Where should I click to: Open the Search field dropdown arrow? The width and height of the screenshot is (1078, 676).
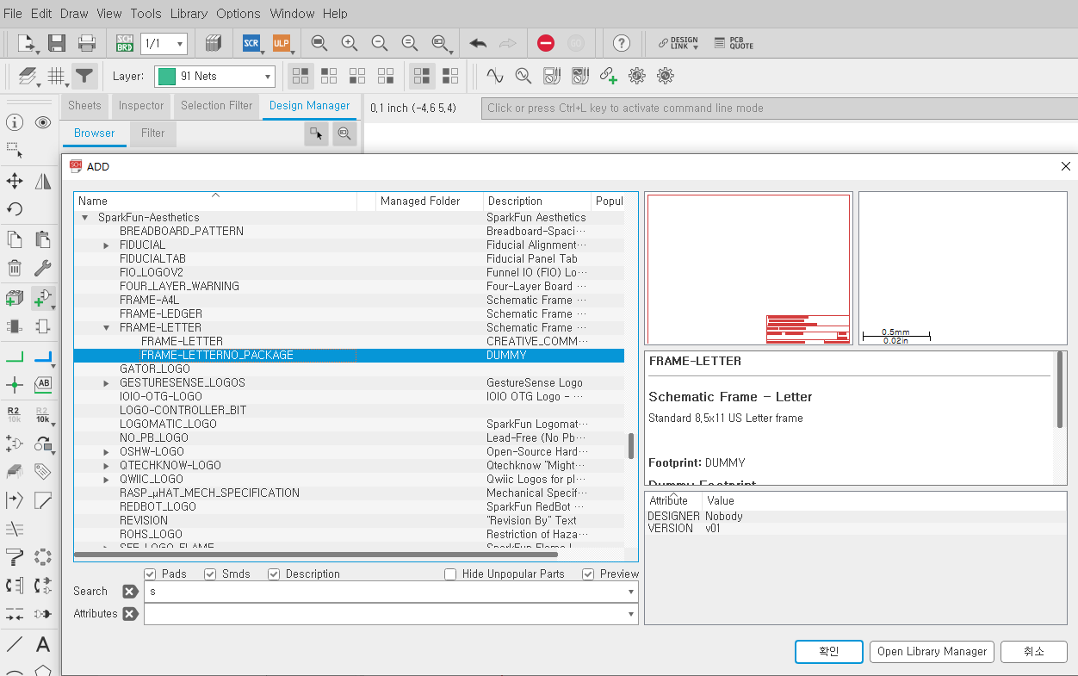(631, 592)
